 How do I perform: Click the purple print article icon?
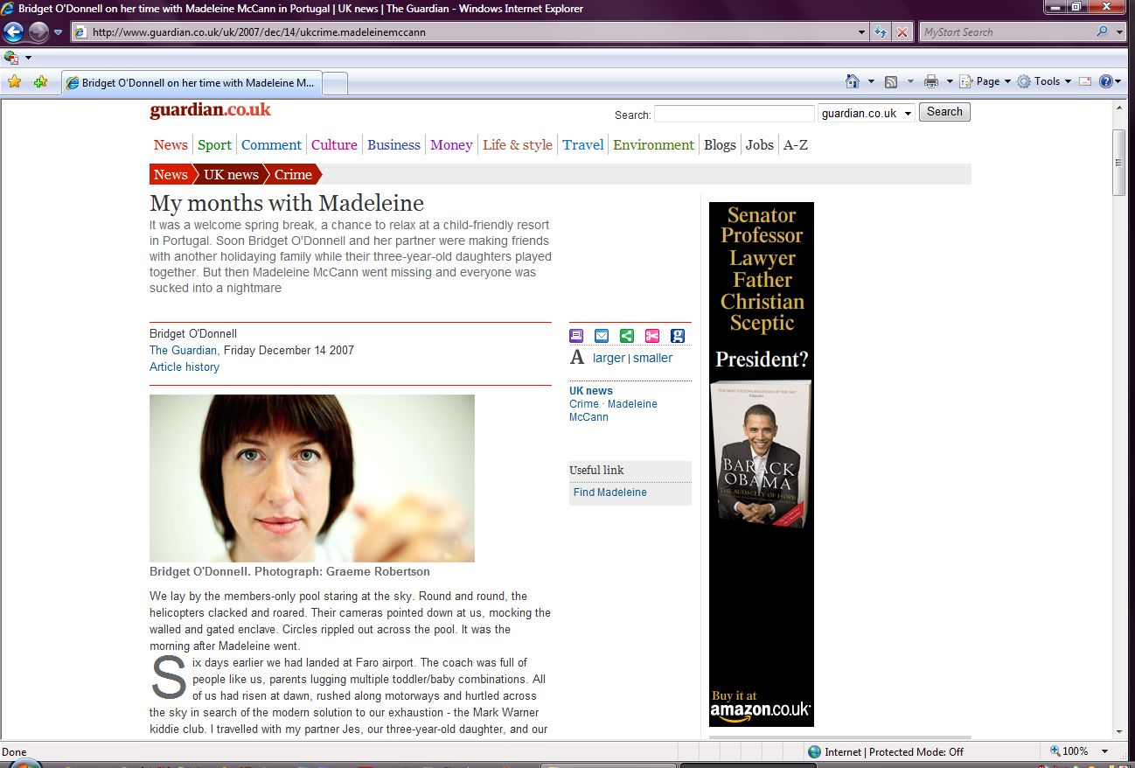576,336
